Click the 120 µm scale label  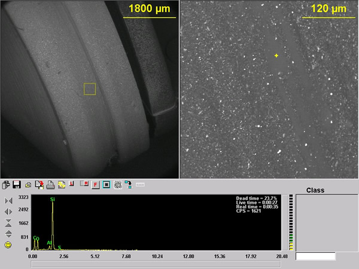328,9
